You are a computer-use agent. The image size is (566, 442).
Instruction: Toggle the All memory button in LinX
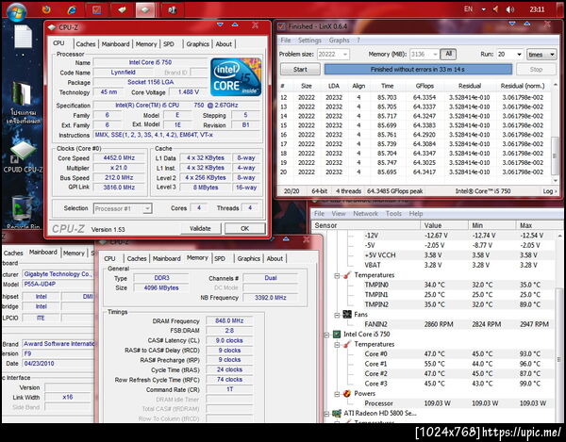tap(448, 54)
